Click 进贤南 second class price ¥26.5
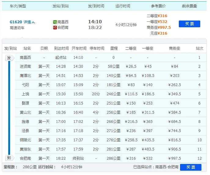Screen dimensions: 210x175 pyautogui.click(x=131, y=66)
